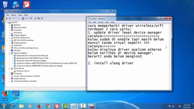Viewport: 194px width, 109px height.
Task: Show hidden system tray icons arrow
Action: pyautogui.click(x=166, y=106)
